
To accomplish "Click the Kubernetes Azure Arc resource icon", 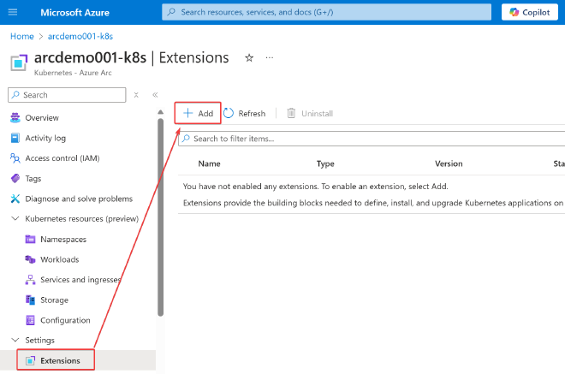I will pyautogui.click(x=19, y=62).
